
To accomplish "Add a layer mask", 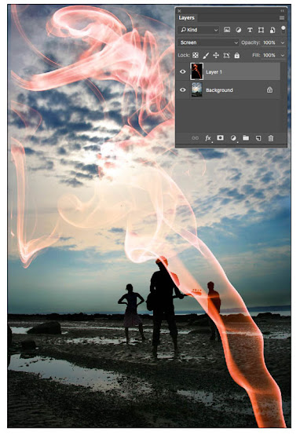I will point(221,137).
